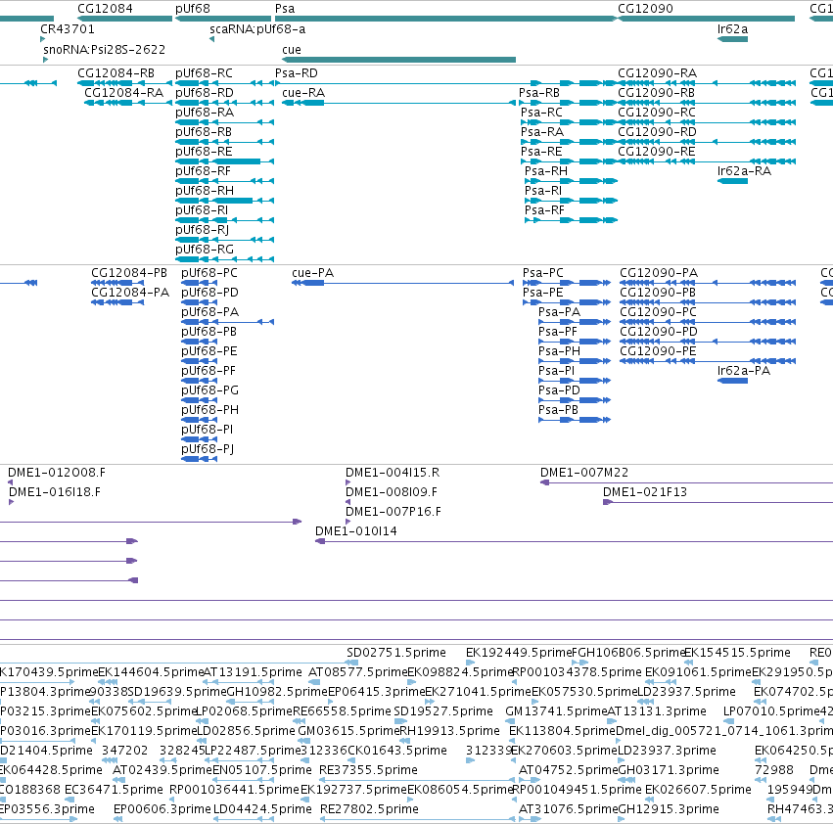Select the Psa-RD transcript label

[296, 72]
